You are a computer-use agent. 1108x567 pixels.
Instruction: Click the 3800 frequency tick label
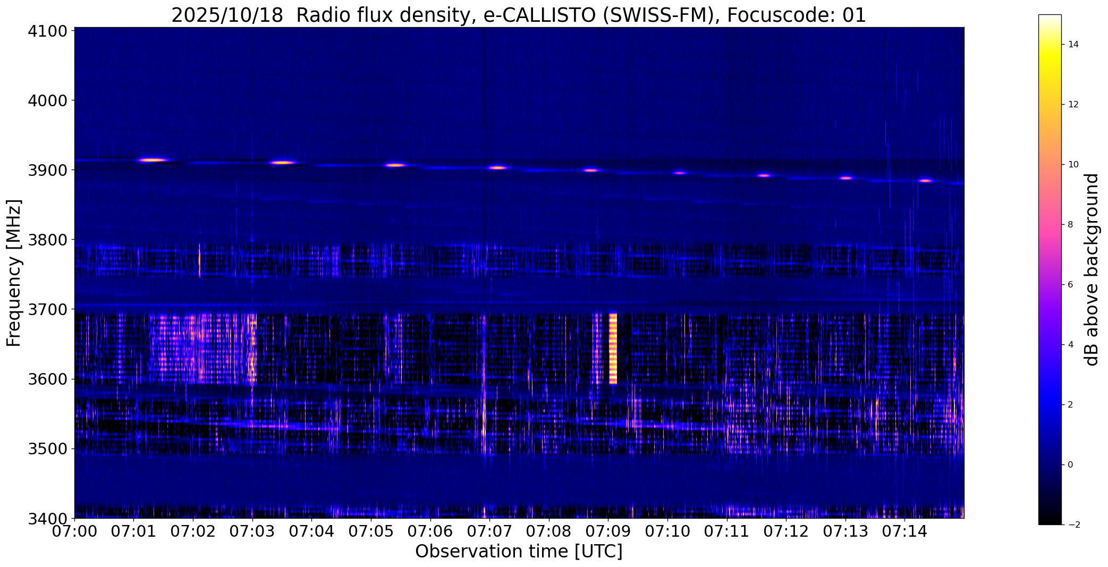tap(47, 240)
